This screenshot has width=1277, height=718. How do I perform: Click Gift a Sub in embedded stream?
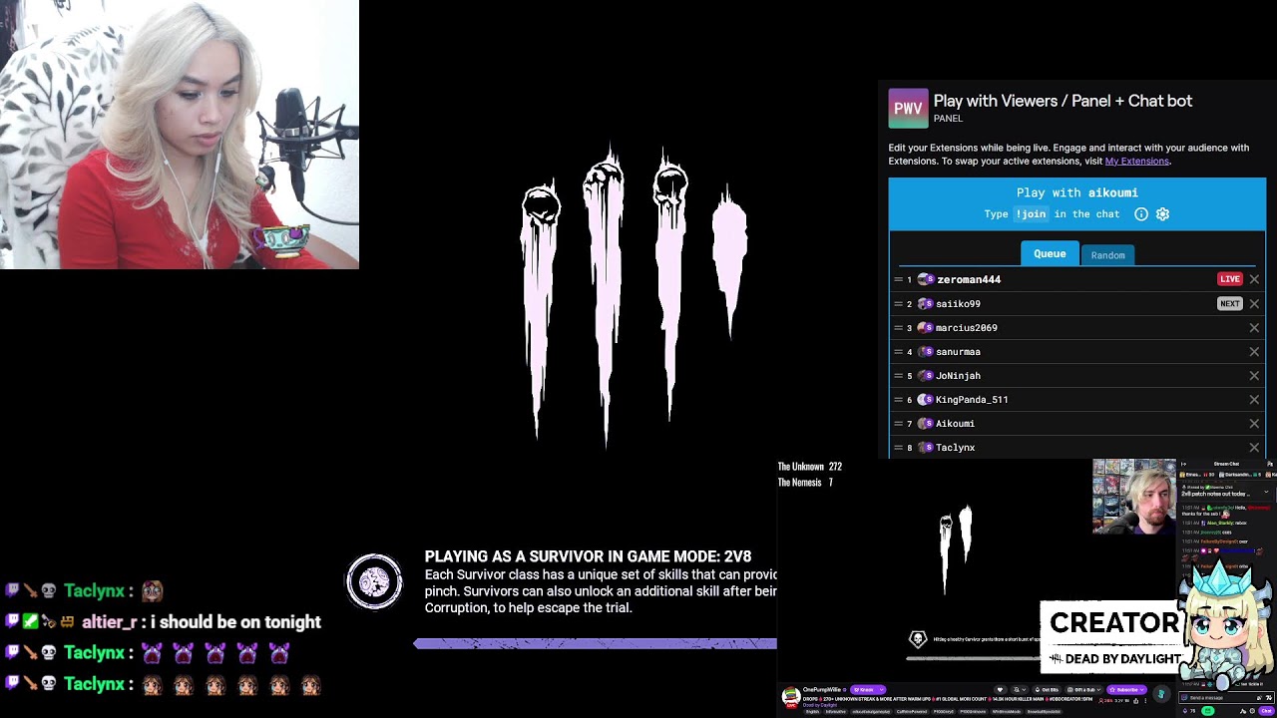(x=1081, y=689)
